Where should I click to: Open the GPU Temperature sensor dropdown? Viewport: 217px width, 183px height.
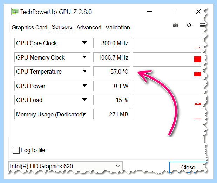[x=53, y=71]
